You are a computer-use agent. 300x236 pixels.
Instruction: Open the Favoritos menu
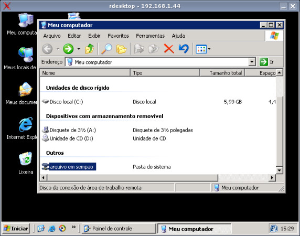click(118, 36)
